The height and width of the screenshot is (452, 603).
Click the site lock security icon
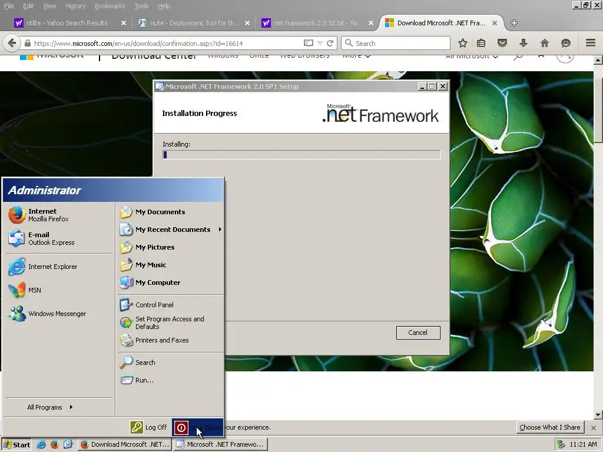pos(27,44)
